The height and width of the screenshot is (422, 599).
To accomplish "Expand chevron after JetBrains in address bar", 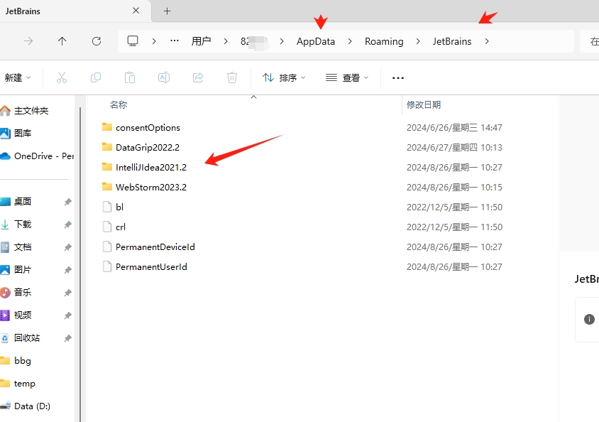I will pyautogui.click(x=487, y=41).
